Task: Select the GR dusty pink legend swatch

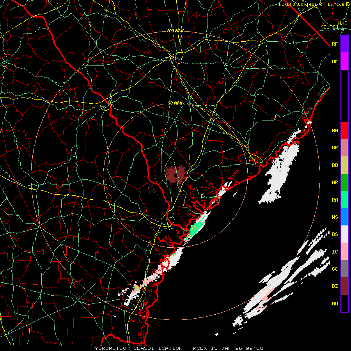Action: (x=344, y=148)
